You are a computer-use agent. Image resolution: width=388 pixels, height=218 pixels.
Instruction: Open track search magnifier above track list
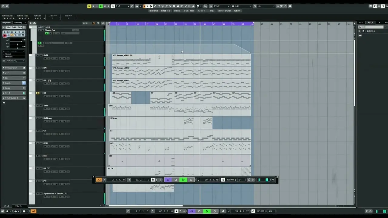pyautogui.click(x=103, y=23)
